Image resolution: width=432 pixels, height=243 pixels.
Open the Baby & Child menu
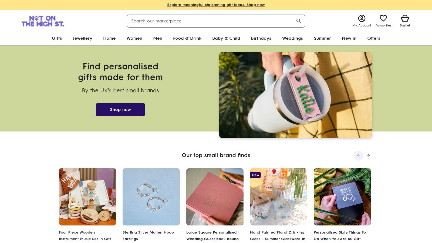click(x=226, y=38)
